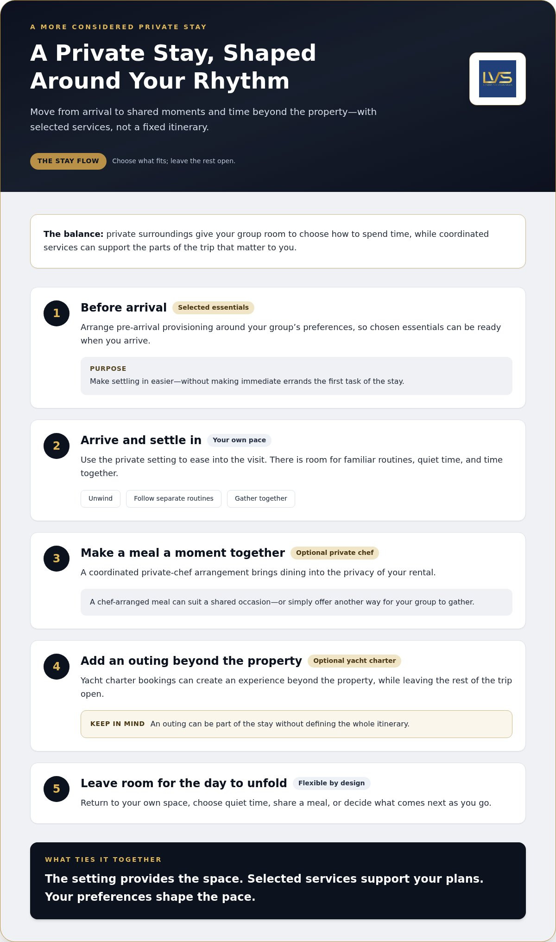Click the Selected essentials badge
The height and width of the screenshot is (942, 556).
pyautogui.click(x=213, y=308)
